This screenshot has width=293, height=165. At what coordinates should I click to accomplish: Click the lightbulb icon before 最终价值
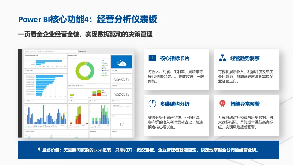39,150
